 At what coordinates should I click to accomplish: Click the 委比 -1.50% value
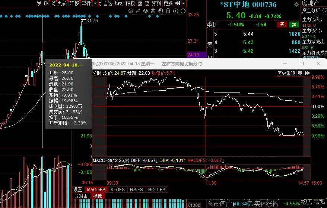pyautogui.click(x=236, y=25)
